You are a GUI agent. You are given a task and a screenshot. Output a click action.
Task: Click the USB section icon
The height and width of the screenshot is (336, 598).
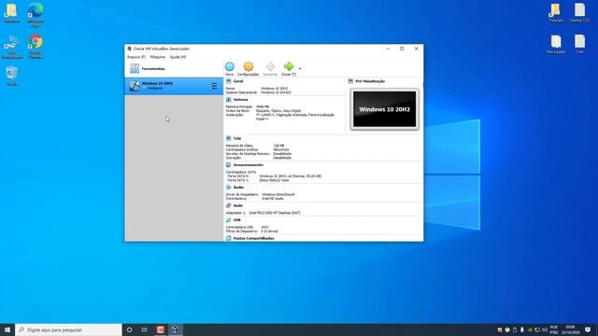228,220
